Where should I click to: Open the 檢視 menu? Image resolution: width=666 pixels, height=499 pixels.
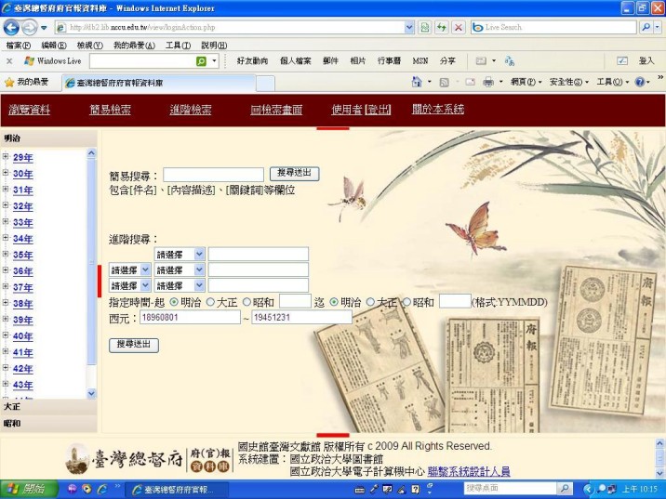click(x=89, y=46)
